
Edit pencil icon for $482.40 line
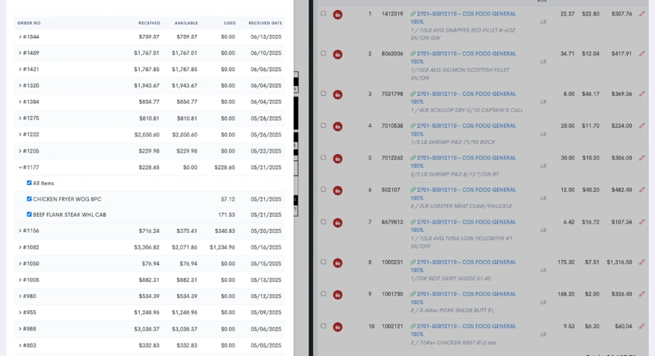click(642, 190)
